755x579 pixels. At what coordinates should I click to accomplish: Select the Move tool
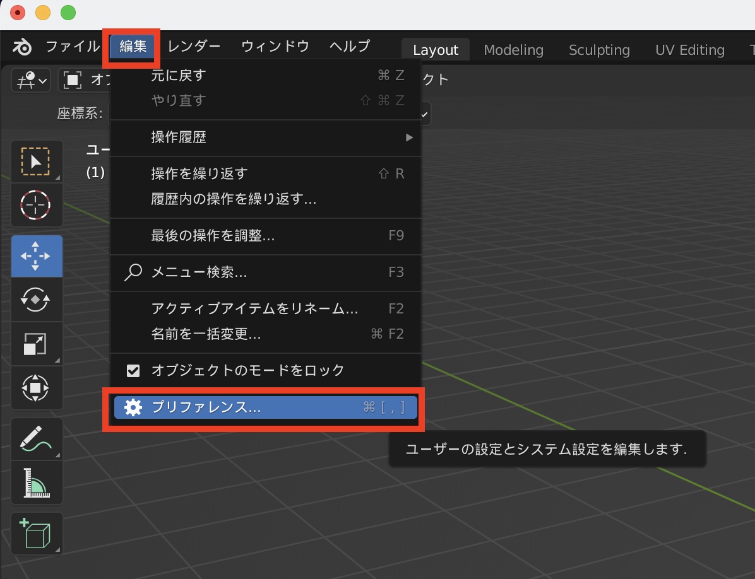pos(36,255)
